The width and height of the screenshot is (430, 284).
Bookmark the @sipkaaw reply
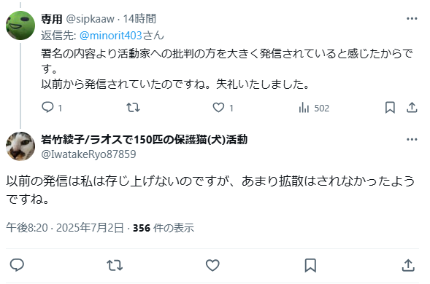click(x=390, y=108)
